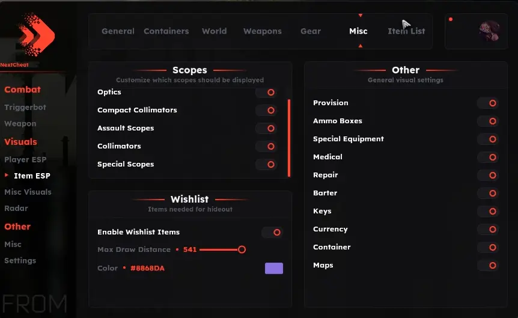
Task: Enable Wishlist Items toggle
Action: point(272,233)
